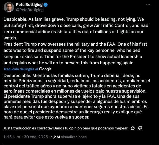Image resolution: width=159 pixels, height=145 pixels.
Task: Open Pete Buttigieg's profile picture
Action: [9, 7]
